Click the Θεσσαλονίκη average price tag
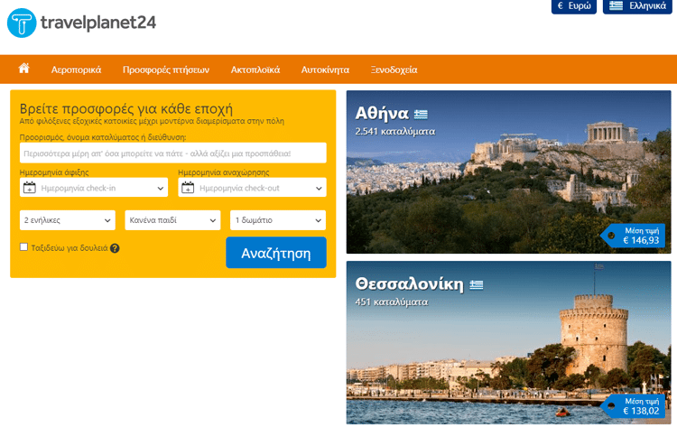The image size is (677, 427). point(633,406)
